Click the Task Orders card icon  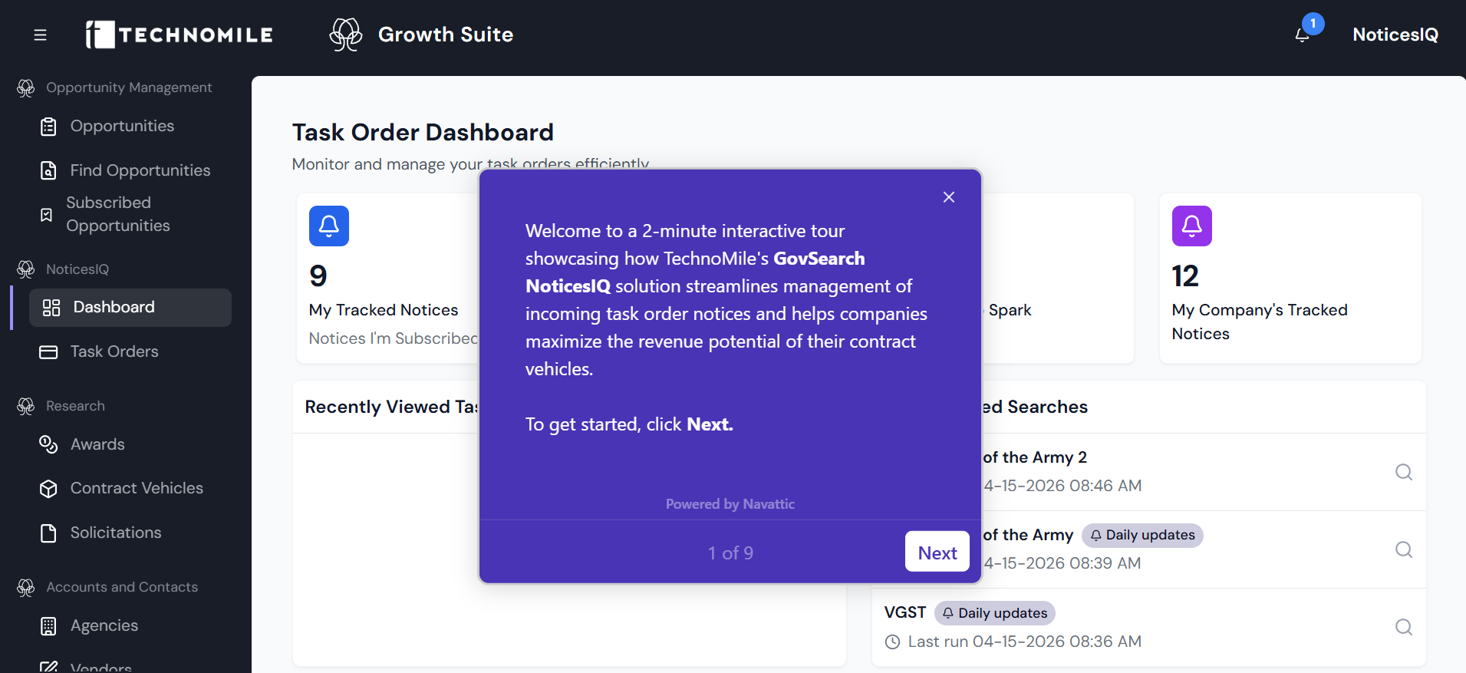tap(48, 352)
